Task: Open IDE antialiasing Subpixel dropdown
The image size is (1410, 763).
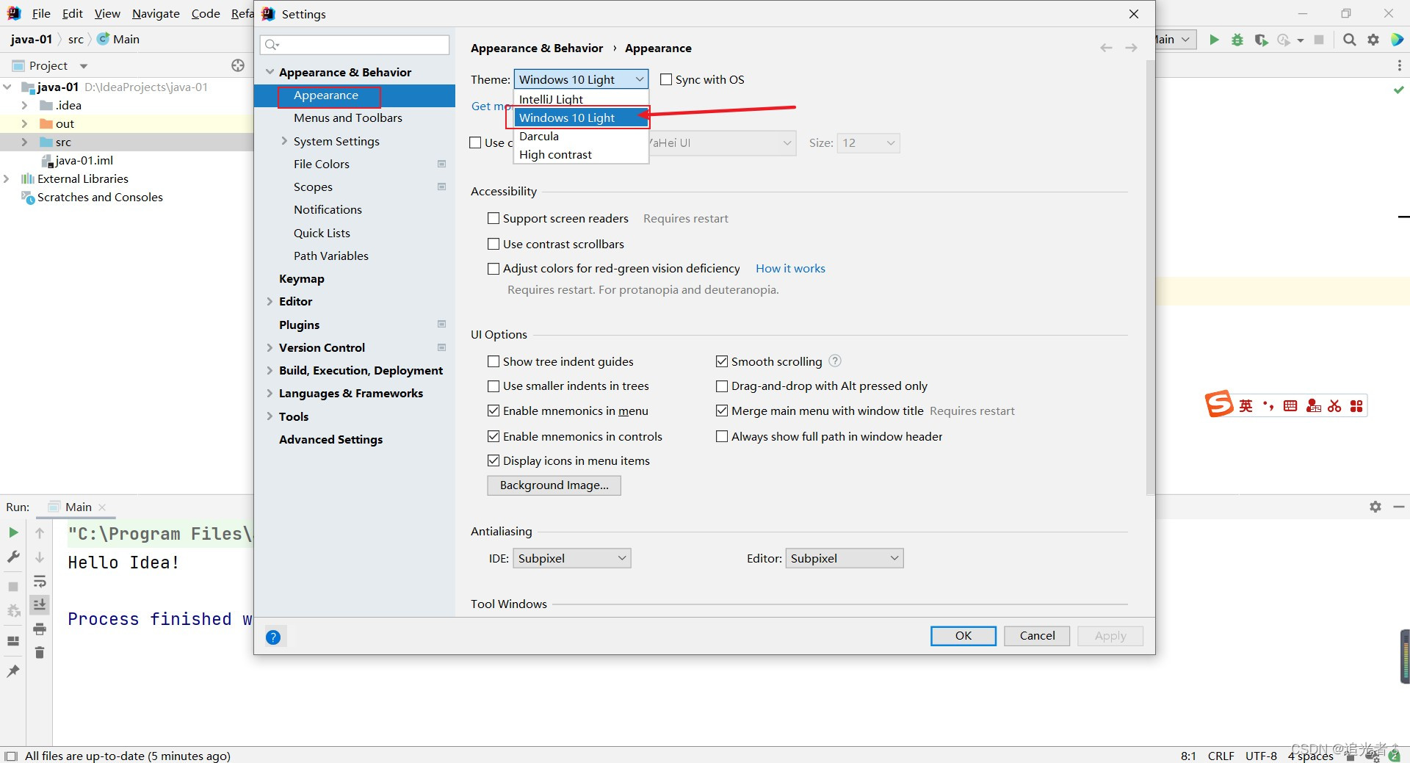Action: [572, 558]
